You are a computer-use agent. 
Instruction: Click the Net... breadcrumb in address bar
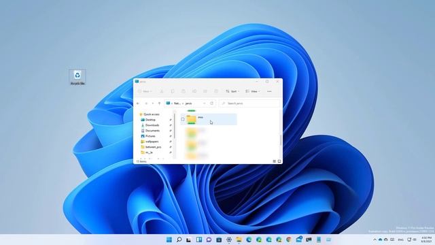pyautogui.click(x=177, y=103)
